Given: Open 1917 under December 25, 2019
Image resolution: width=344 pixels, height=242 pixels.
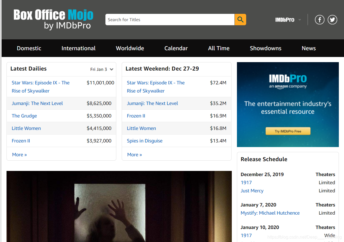Looking at the screenshot, I should click(246, 183).
